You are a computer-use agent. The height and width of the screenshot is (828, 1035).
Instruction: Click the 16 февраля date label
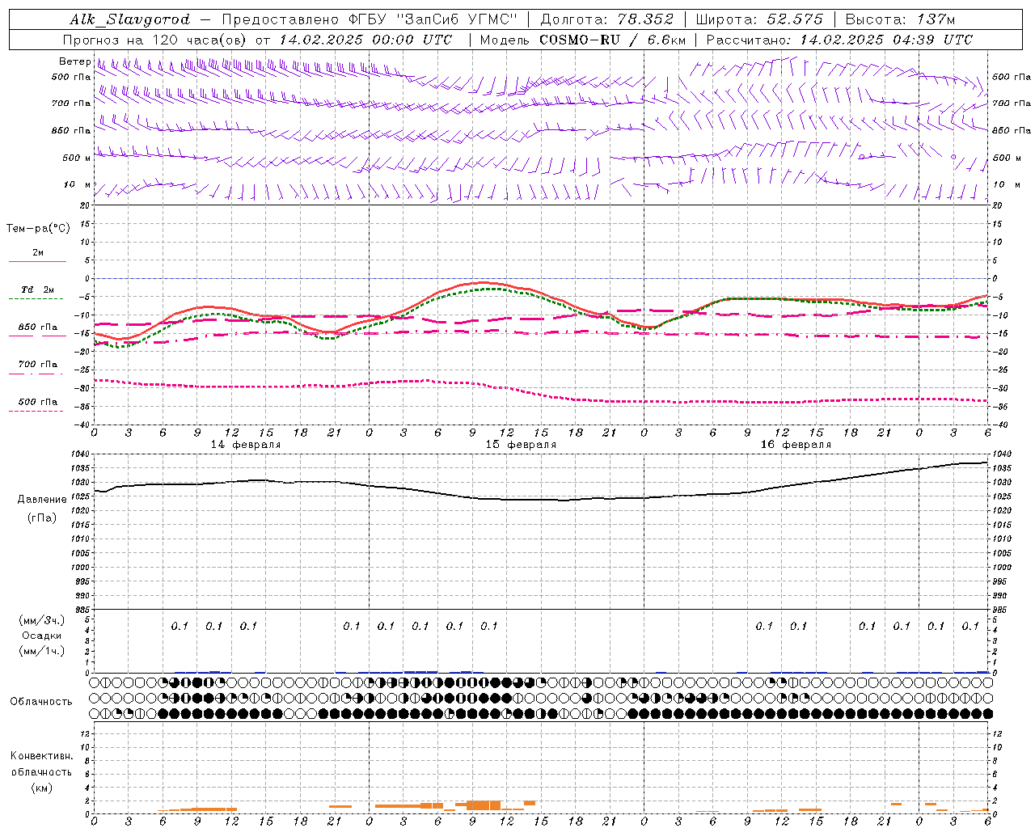[x=796, y=445]
